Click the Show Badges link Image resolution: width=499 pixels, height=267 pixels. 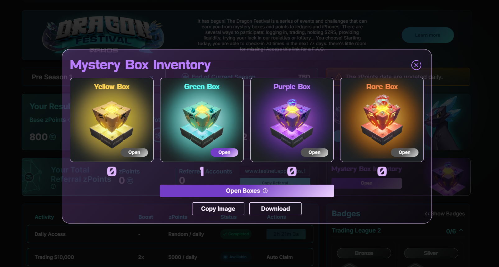[445, 214]
